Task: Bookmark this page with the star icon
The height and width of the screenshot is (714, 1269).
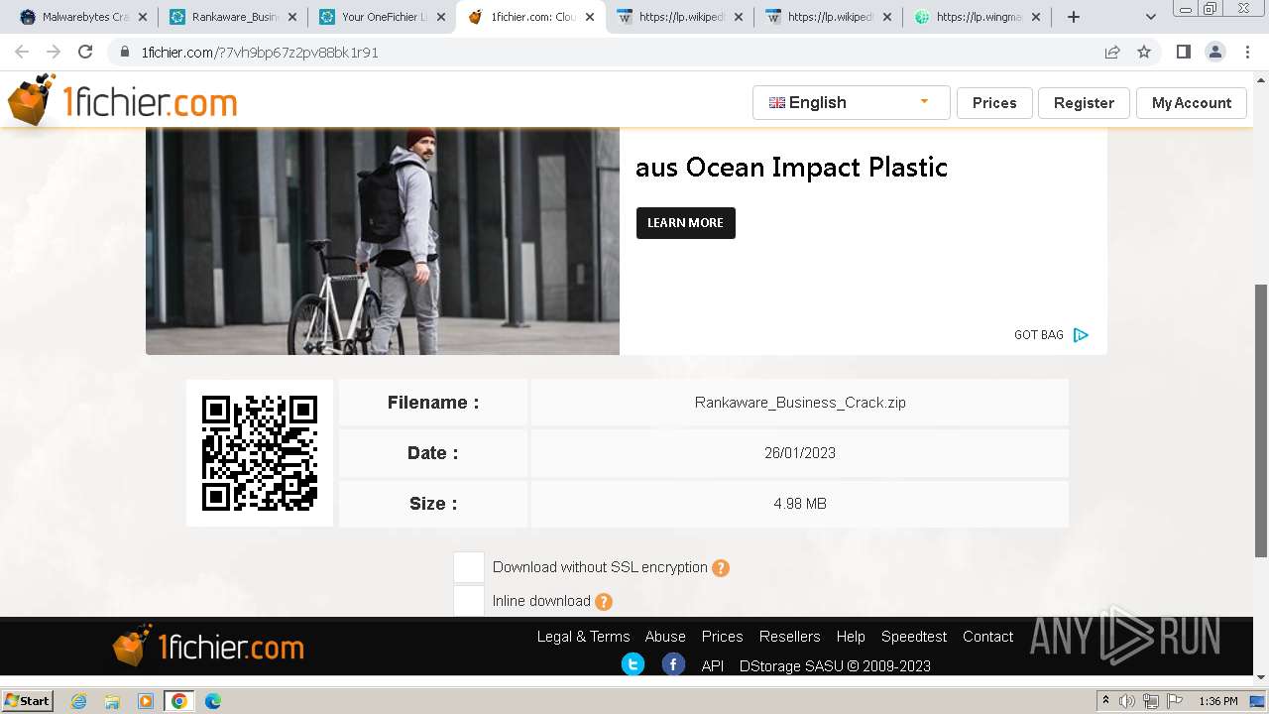Action: pyautogui.click(x=1144, y=53)
